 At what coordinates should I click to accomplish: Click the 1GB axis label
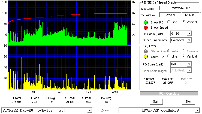click(33, 92)
